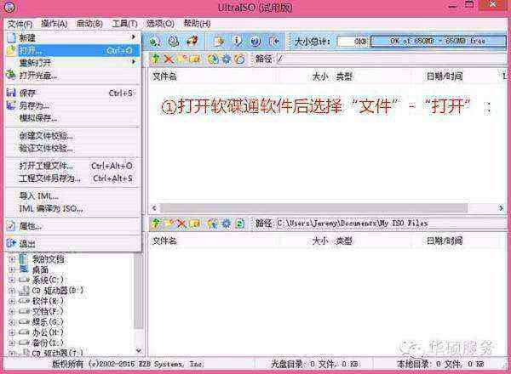Open the 启动(B) menu
Image resolution: width=511 pixels, height=374 pixels.
click(x=89, y=24)
